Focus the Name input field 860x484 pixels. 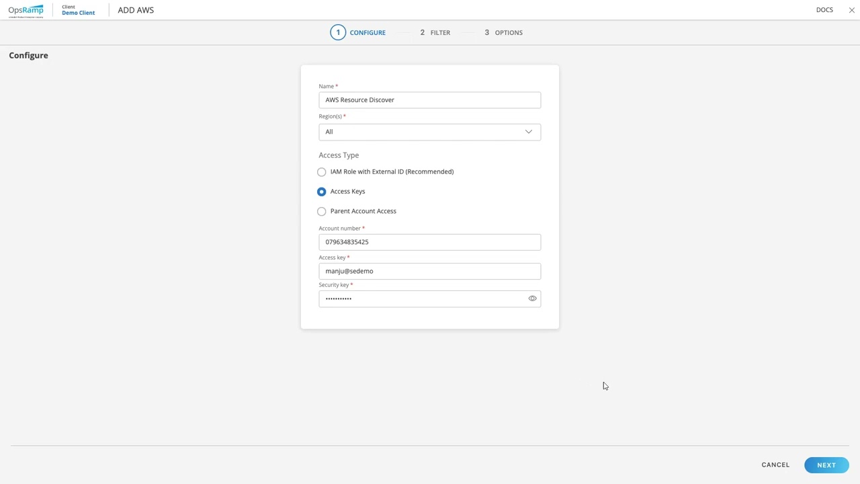coord(430,100)
